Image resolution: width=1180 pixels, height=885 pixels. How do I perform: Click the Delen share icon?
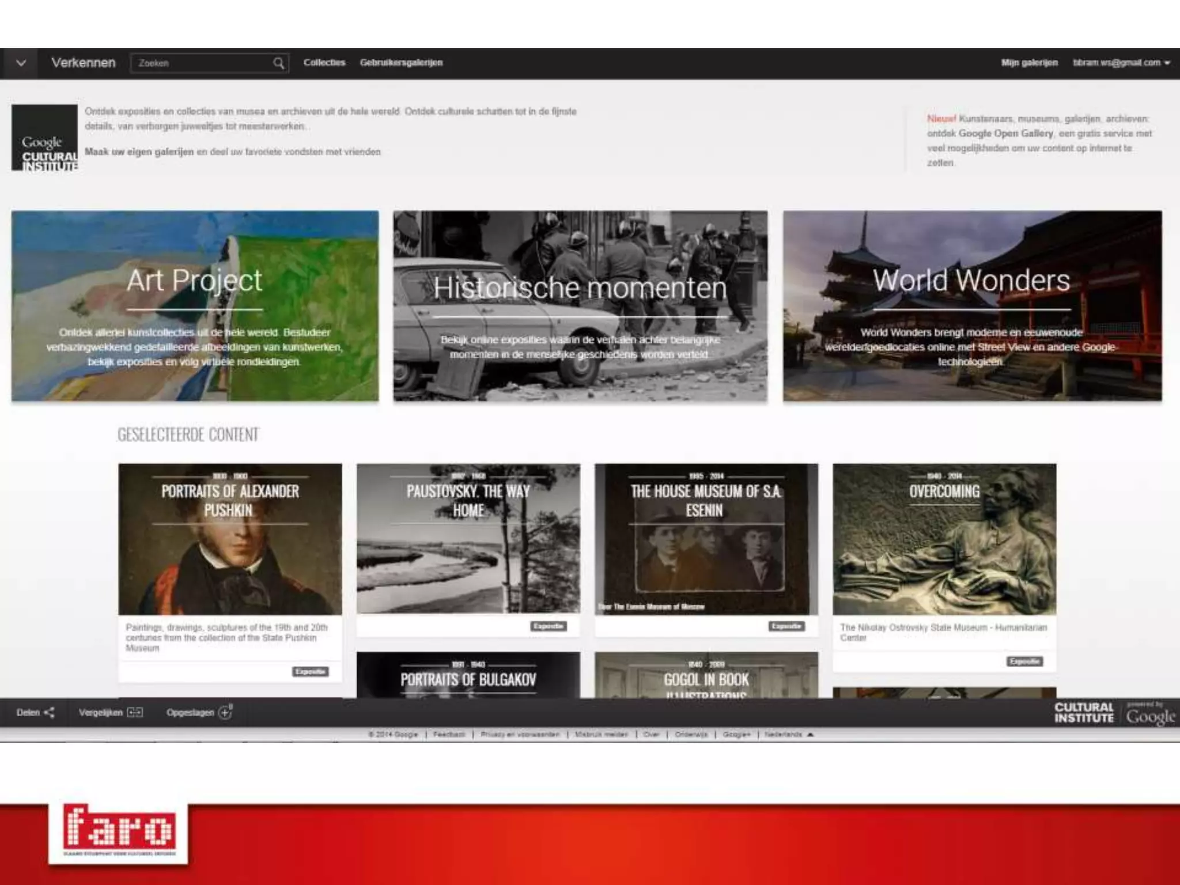click(x=50, y=713)
